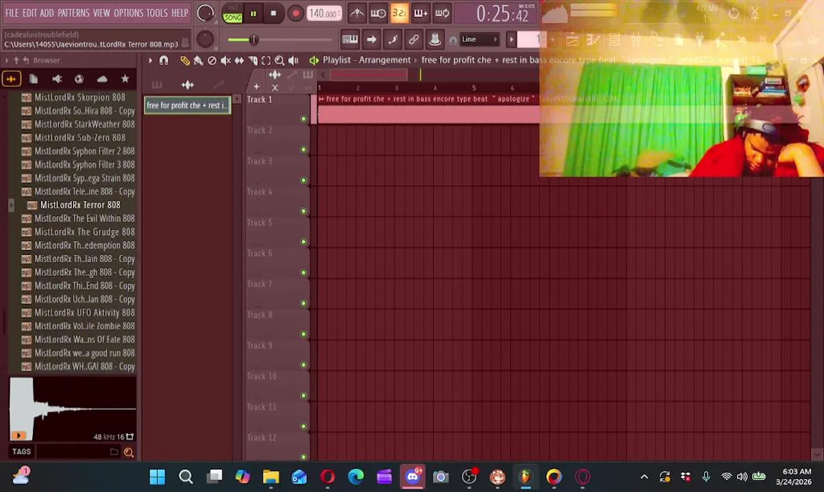Select the 'free for profit che' audio clip in picker

click(187, 105)
